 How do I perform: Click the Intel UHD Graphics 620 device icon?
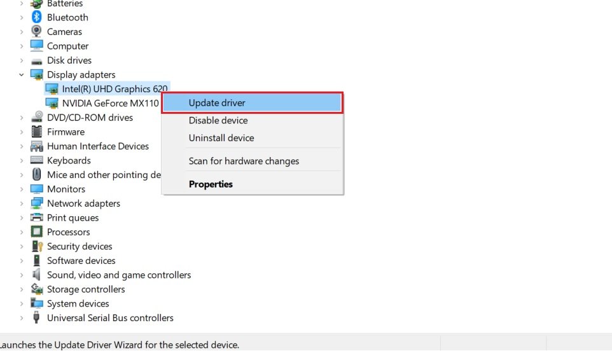click(52, 89)
